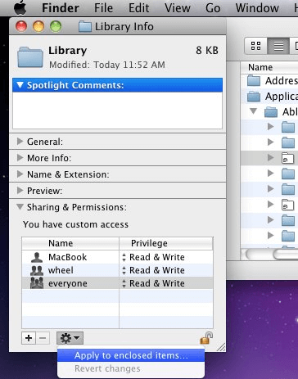This screenshot has height=379, width=298.
Task: Click the lock icon to authenticate
Action: click(x=206, y=338)
